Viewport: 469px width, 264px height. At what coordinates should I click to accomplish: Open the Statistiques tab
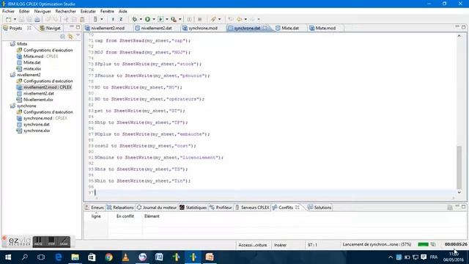click(193, 208)
